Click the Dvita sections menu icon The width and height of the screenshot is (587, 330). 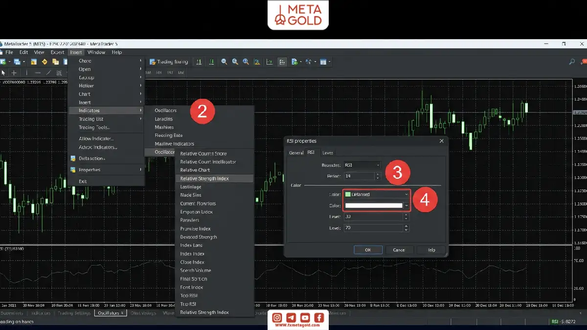[x=73, y=158]
